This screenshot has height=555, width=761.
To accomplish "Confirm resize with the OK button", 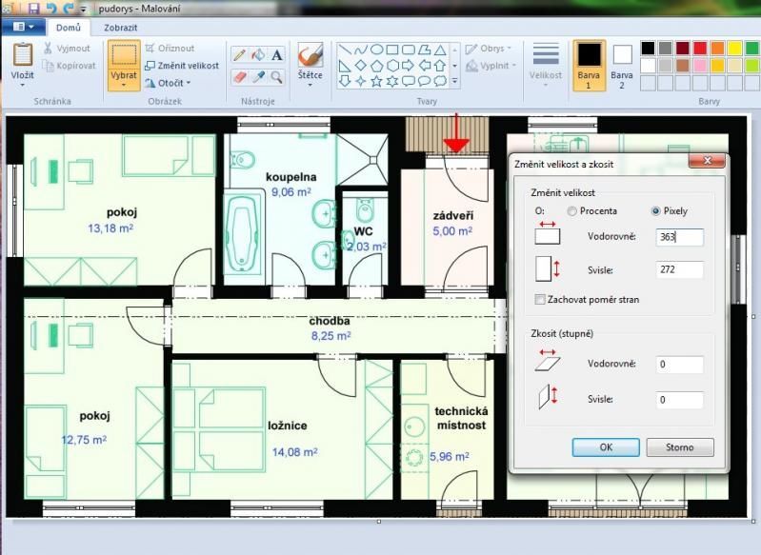I will [x=606, y=446].
